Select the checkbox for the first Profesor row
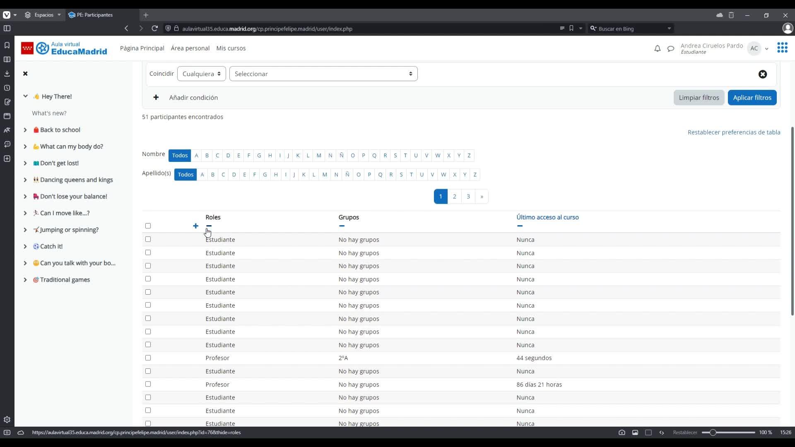Screen dimensions: 795x447 [x=148, y=358]
